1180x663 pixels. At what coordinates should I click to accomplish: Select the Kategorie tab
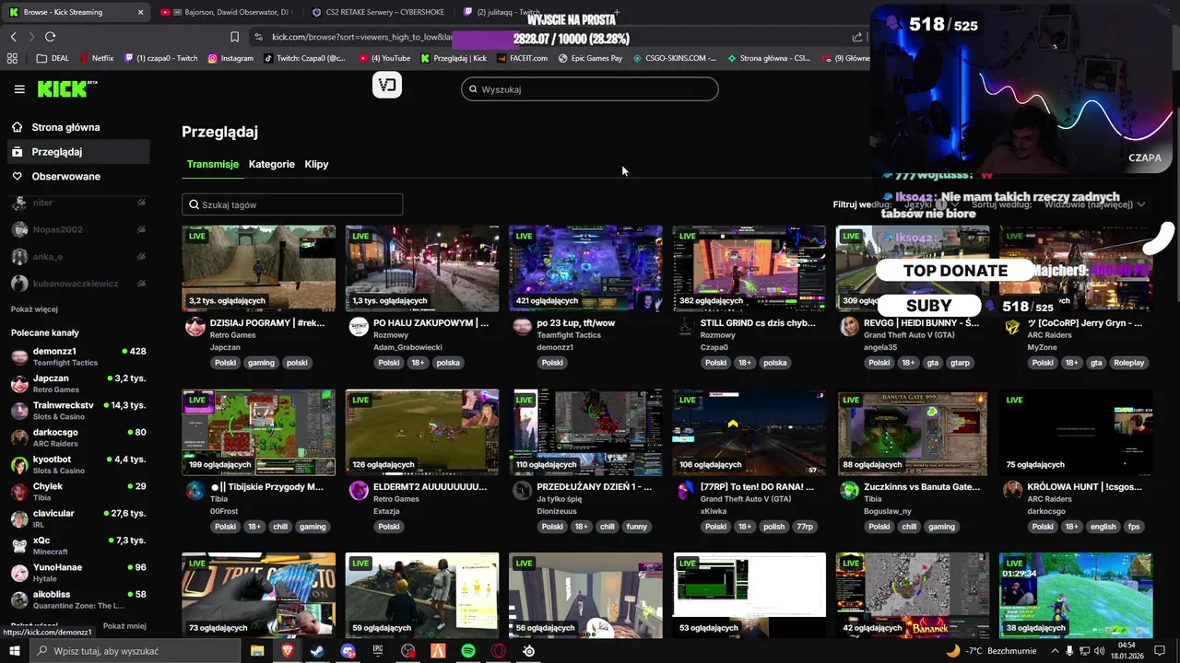272,164
